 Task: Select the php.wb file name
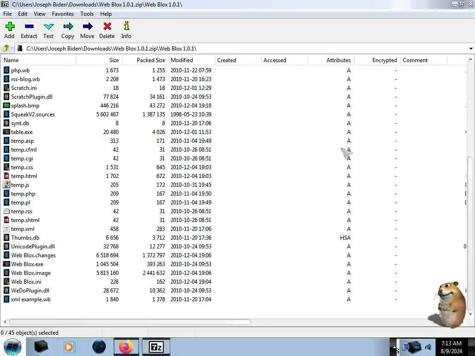[x=20, y=70]
